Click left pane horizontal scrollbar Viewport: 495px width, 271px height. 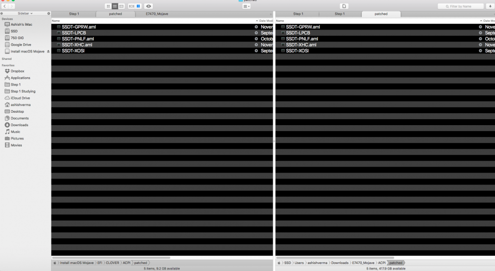[x=111, y=258]
